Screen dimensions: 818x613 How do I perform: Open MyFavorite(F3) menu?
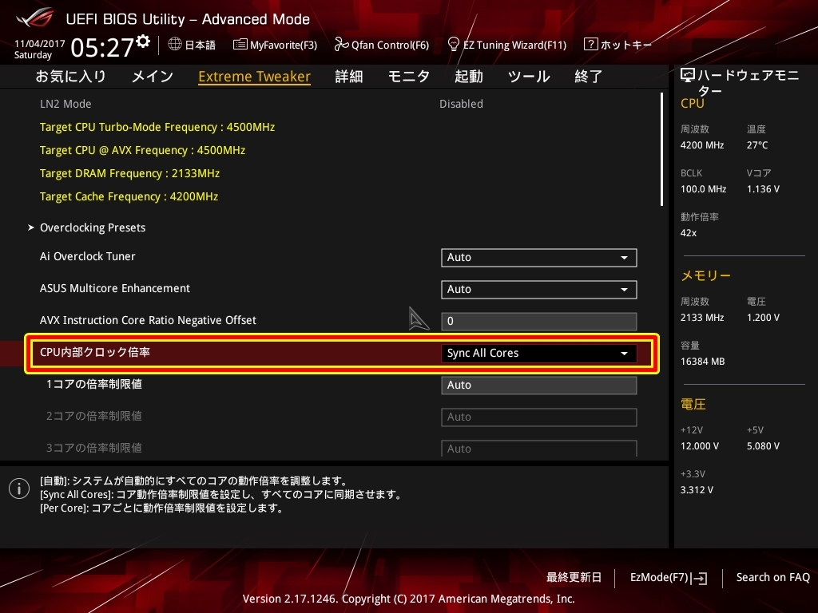(x=284, y=45)
